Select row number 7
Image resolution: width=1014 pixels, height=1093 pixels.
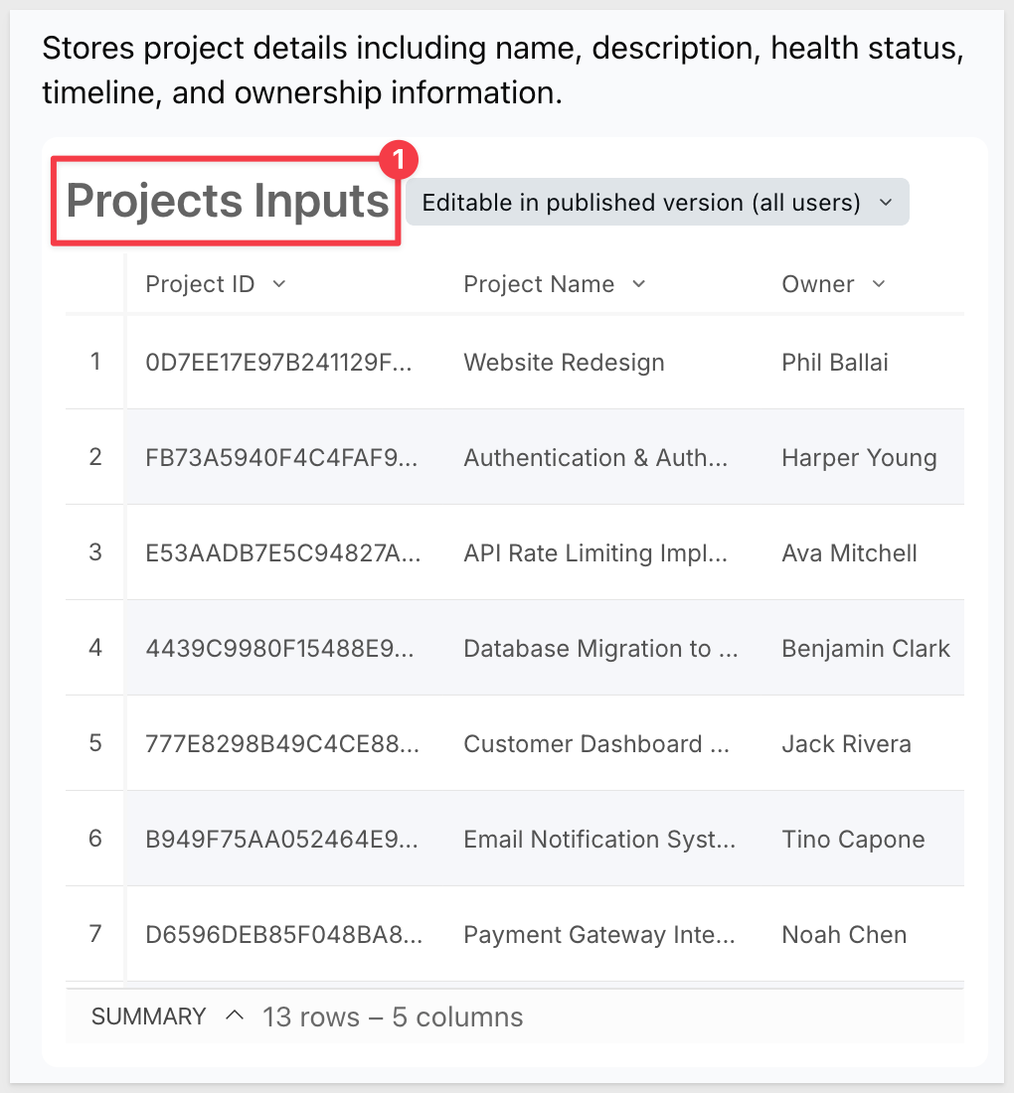95,934
